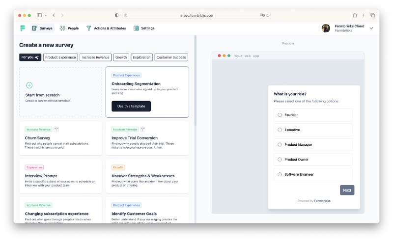Screen dimensions: 393x241
Task: Click the People icon in navigation
Action: click(x=63, y=28)
